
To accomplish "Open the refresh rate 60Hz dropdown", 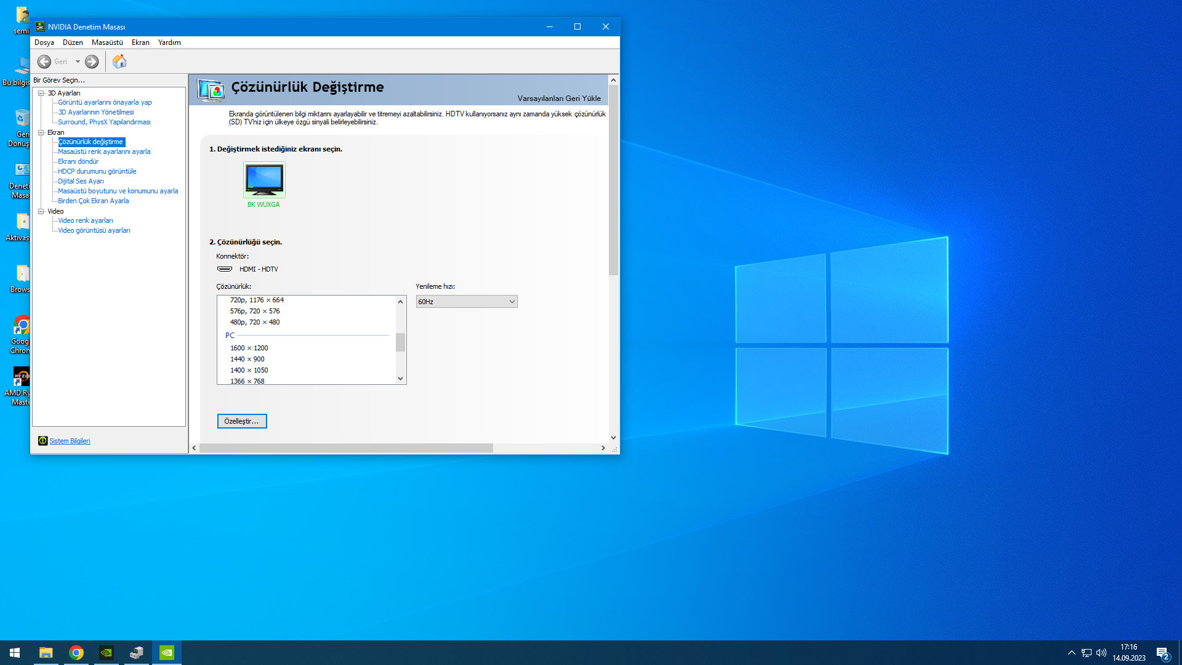I will click(467, 302).
